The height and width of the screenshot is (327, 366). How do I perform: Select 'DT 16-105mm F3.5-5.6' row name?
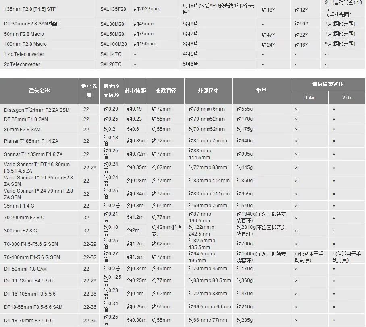coord(30,294)
